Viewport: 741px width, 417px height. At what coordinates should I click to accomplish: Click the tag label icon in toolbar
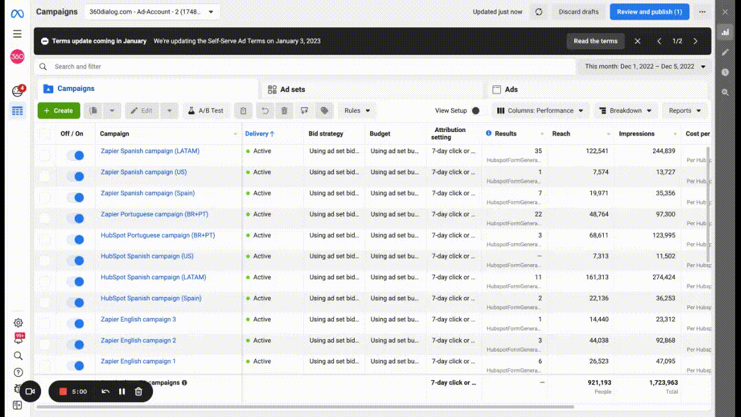tap(324, 111)
